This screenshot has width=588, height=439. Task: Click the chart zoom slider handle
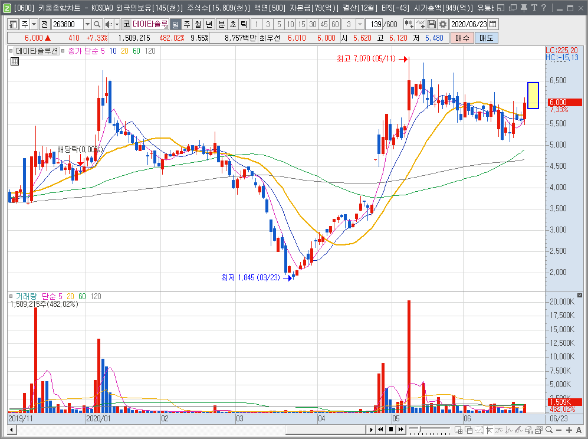(x=421, y=429)
